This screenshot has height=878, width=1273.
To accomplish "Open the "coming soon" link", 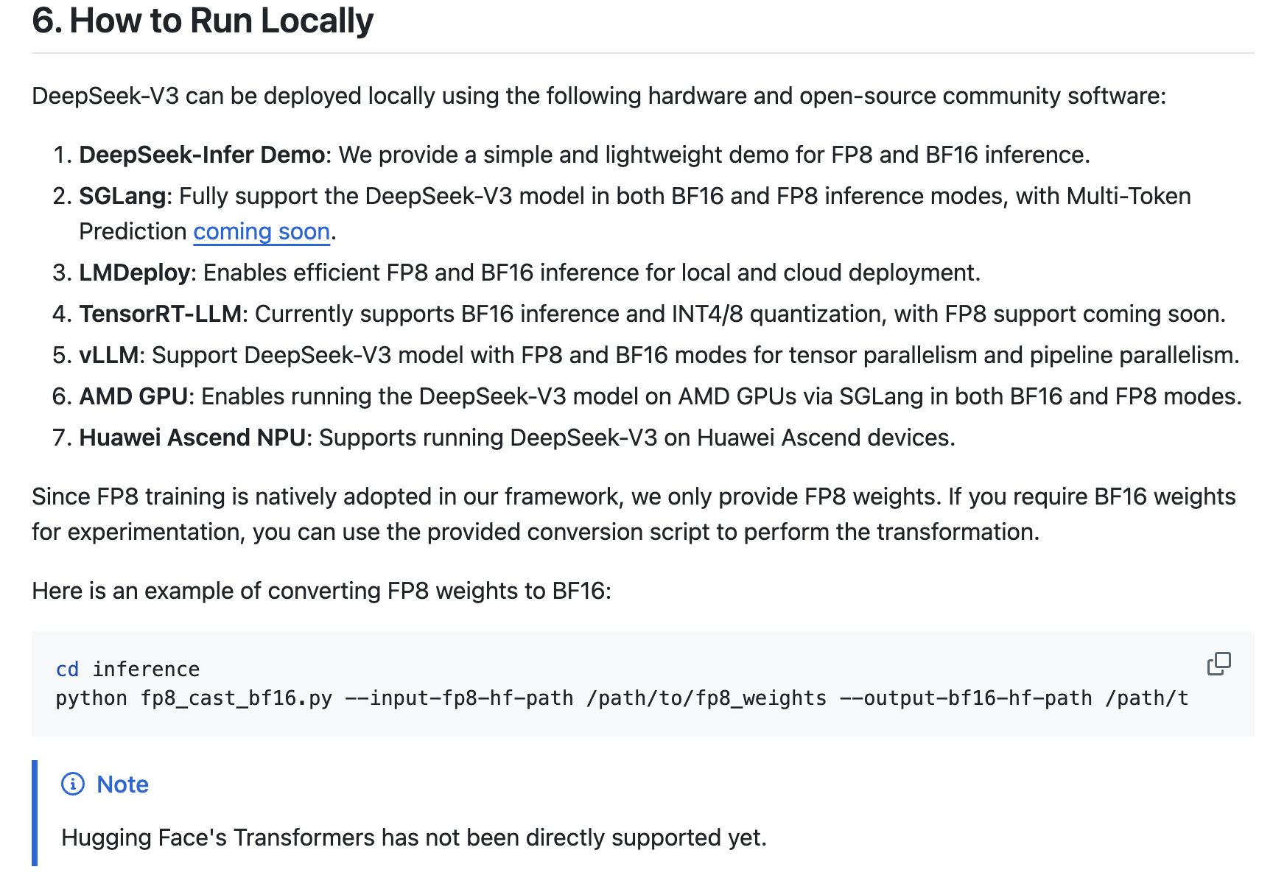I will click(x=262, y=232).
